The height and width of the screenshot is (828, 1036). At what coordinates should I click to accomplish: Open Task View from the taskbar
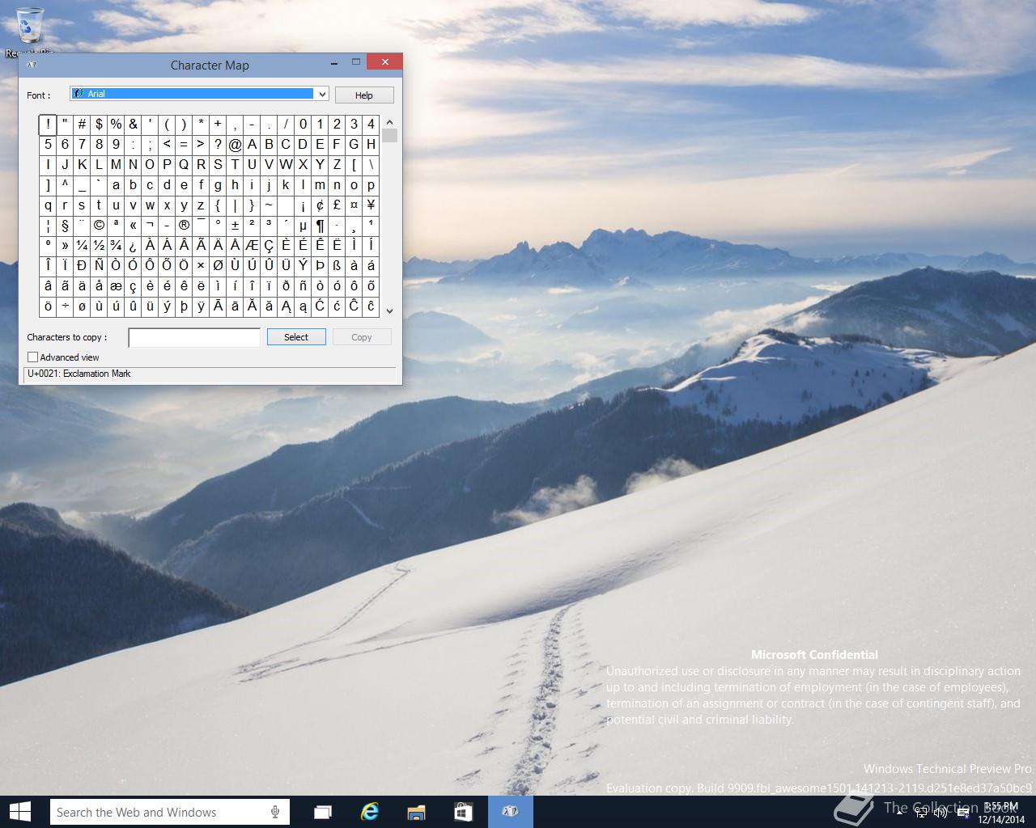click(322, 812)
